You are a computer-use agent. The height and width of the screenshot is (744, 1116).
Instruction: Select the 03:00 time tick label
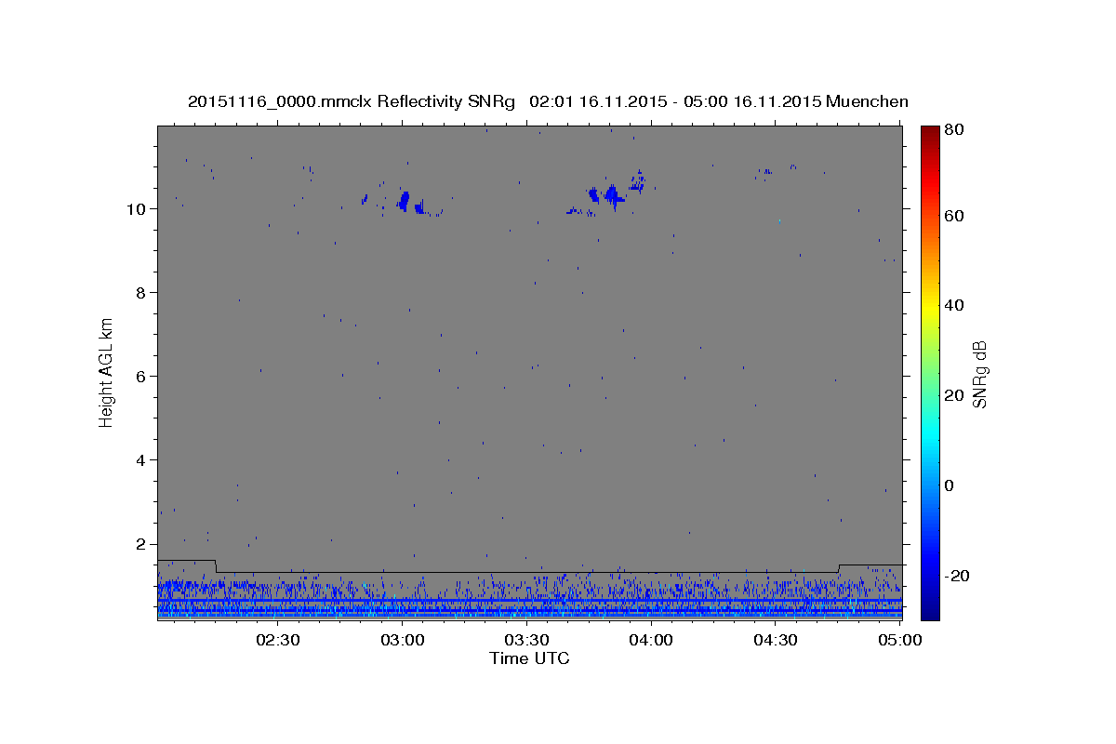(403, 640)
